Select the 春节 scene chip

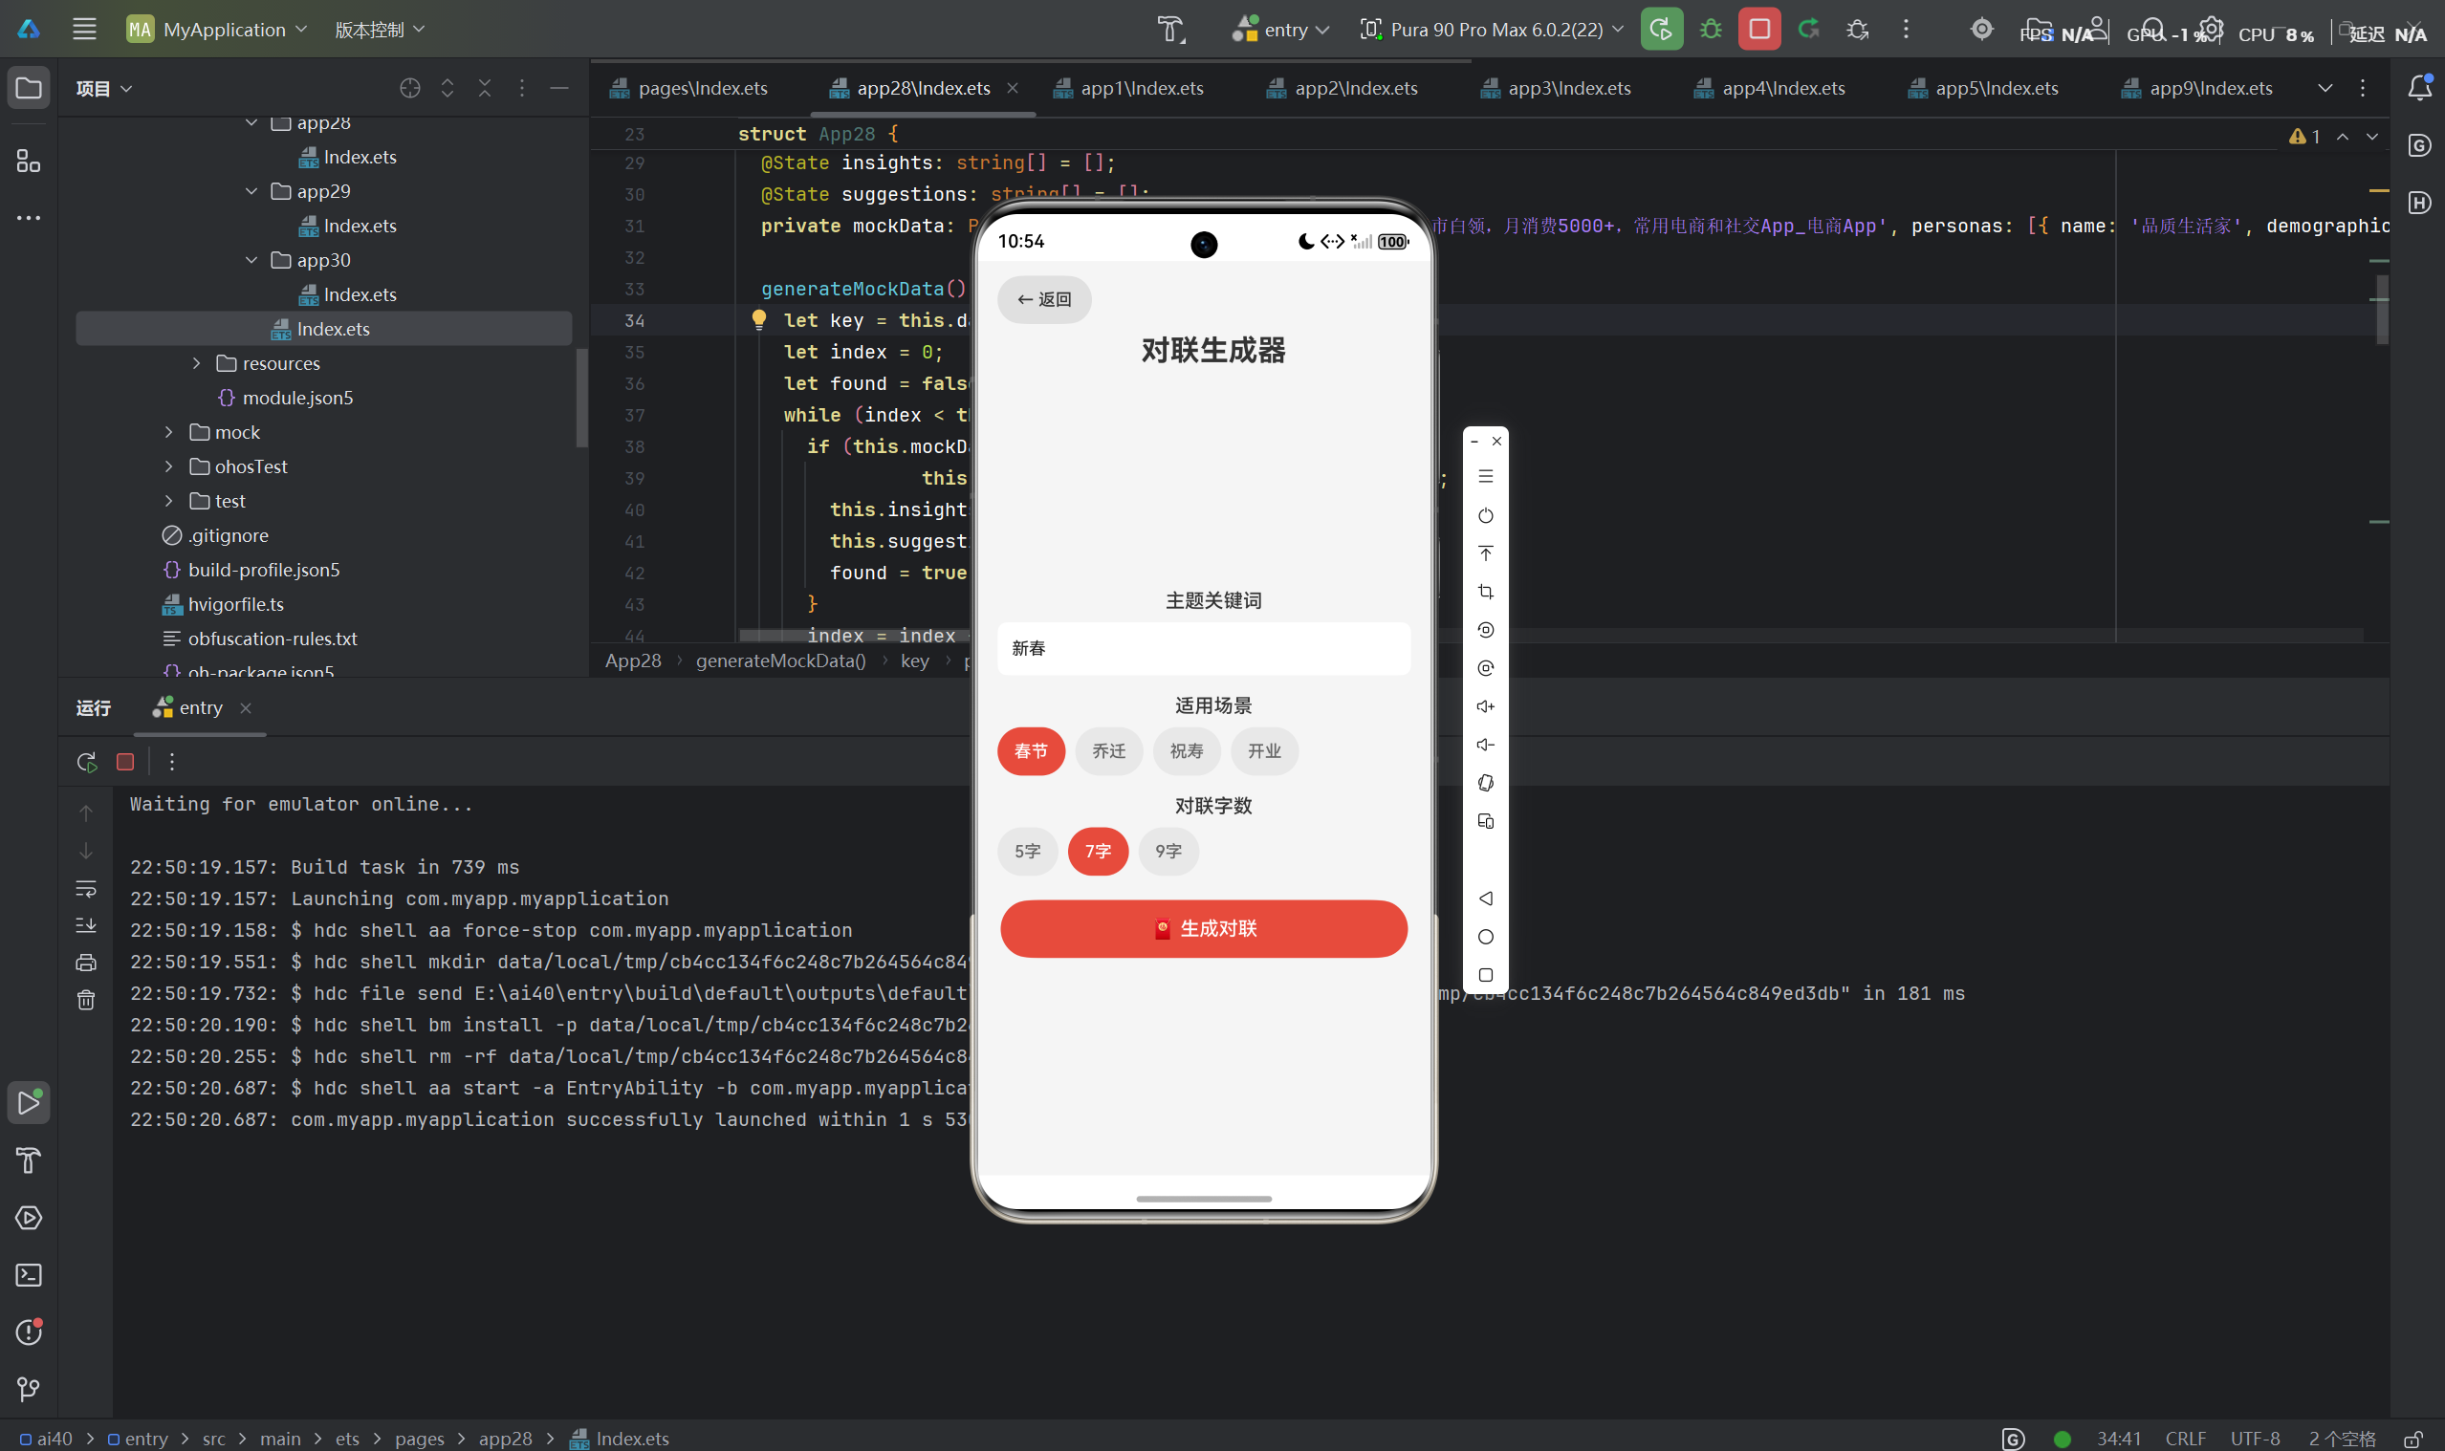tap(1031, 751)
